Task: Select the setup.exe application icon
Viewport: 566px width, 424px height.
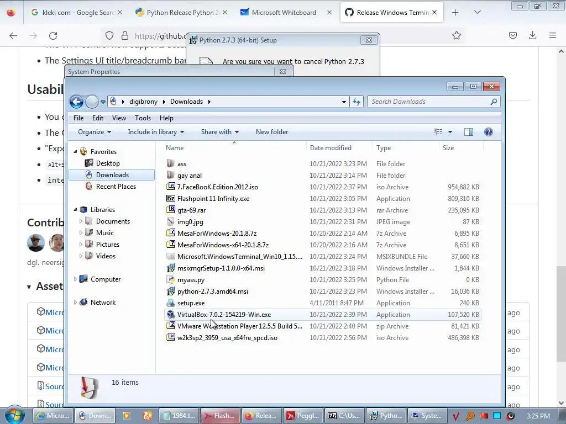Action: [x=171, y=303]
